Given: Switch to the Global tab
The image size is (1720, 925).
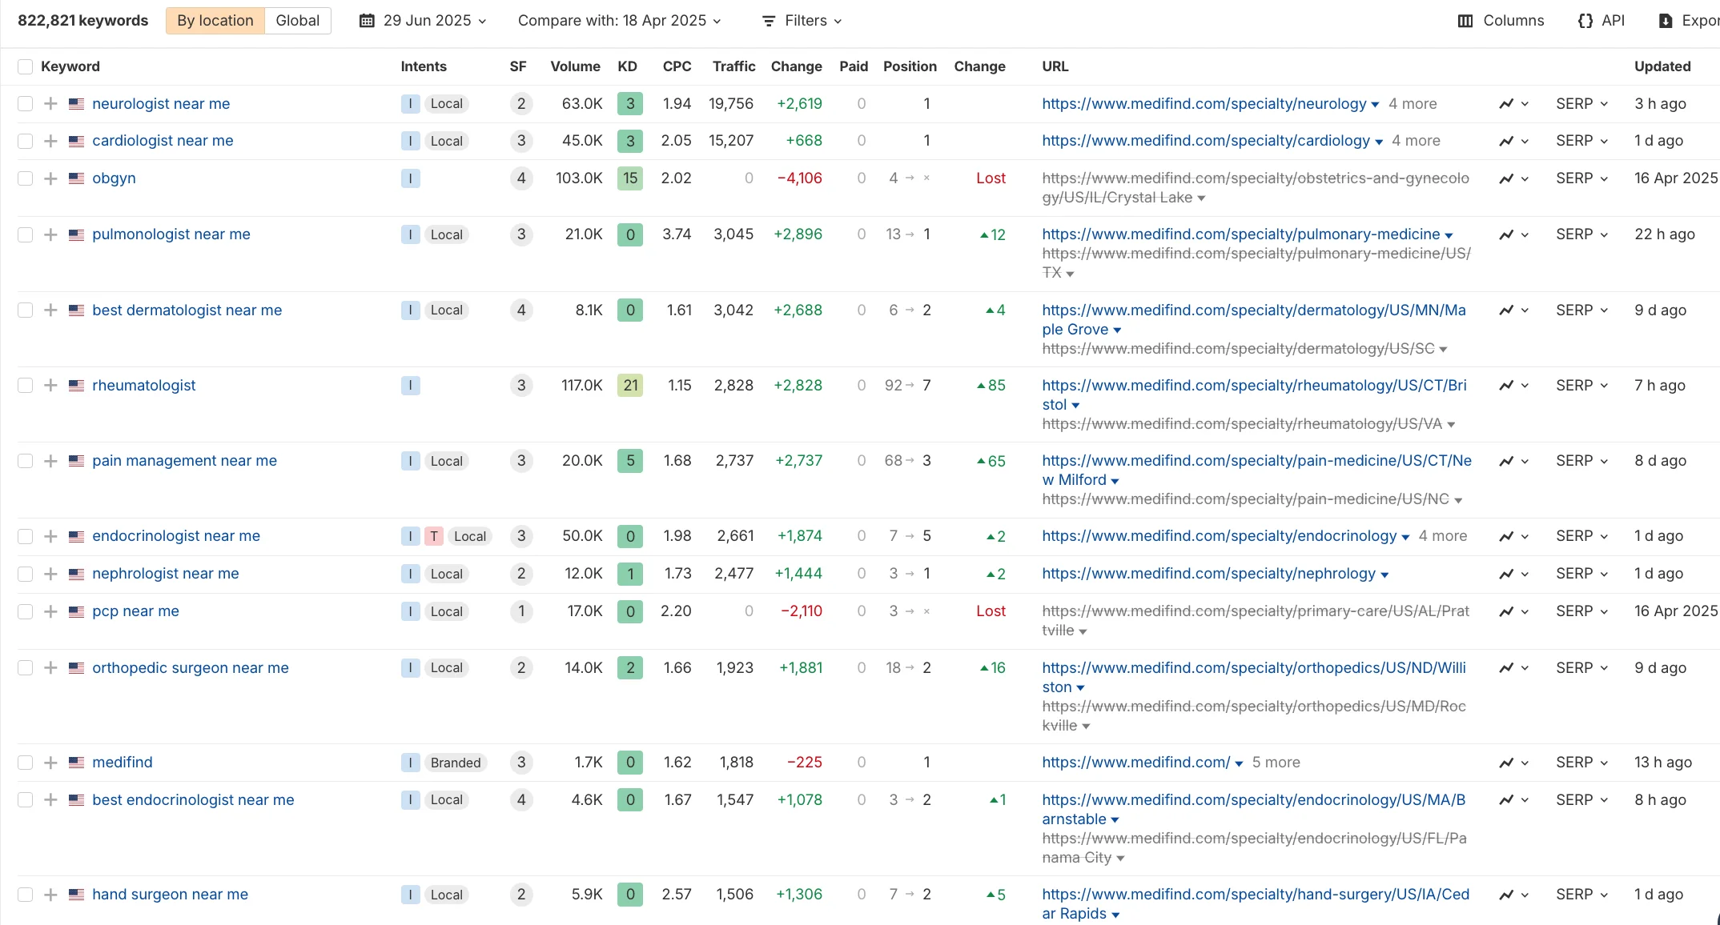Looking at the screenshot, I should click(x=297, y=20).
